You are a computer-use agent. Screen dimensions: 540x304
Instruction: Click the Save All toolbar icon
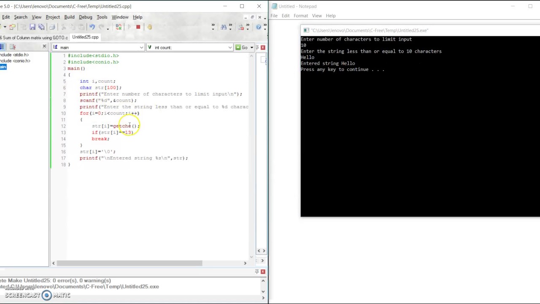click(41, 27)
